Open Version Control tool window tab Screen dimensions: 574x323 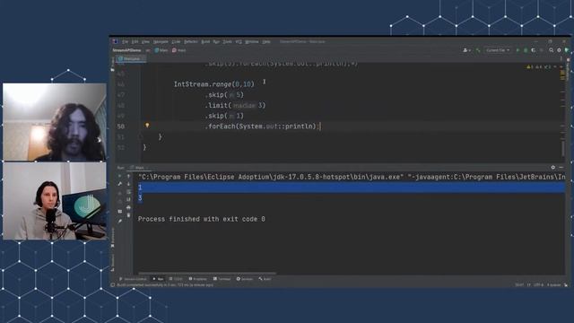tap(133, 279)
